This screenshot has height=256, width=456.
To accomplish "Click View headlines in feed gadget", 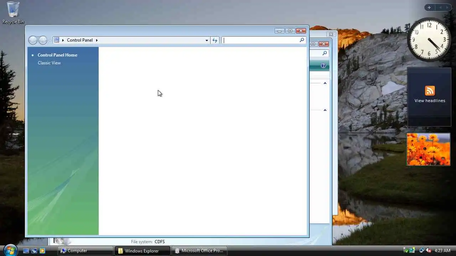I will tap(430, 101).
